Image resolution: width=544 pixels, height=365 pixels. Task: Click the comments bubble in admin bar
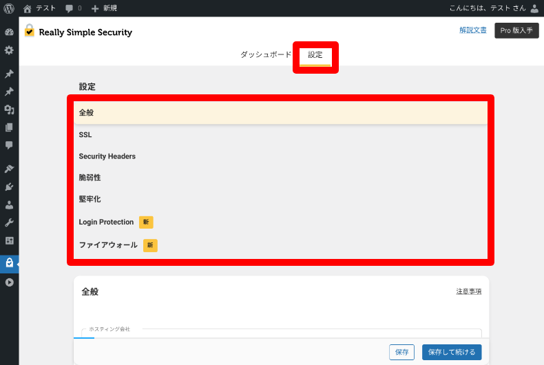(72, 8)
